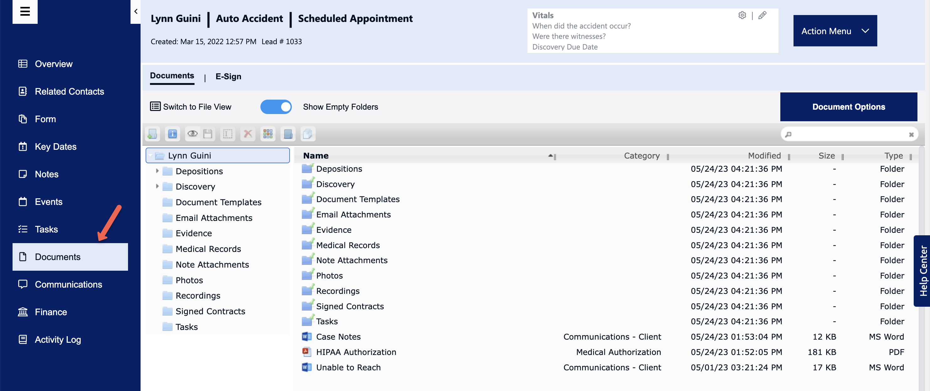
Task: Select the Documents tab
Action: coord(172,76)
